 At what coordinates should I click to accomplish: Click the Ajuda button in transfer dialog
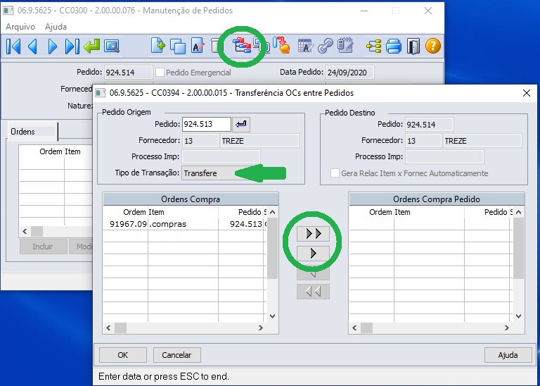(508, 355)
